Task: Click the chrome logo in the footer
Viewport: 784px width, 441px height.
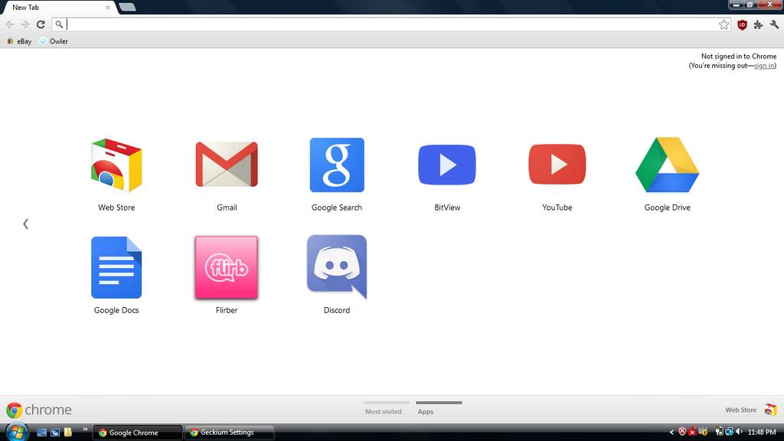Action: (39, 410)
